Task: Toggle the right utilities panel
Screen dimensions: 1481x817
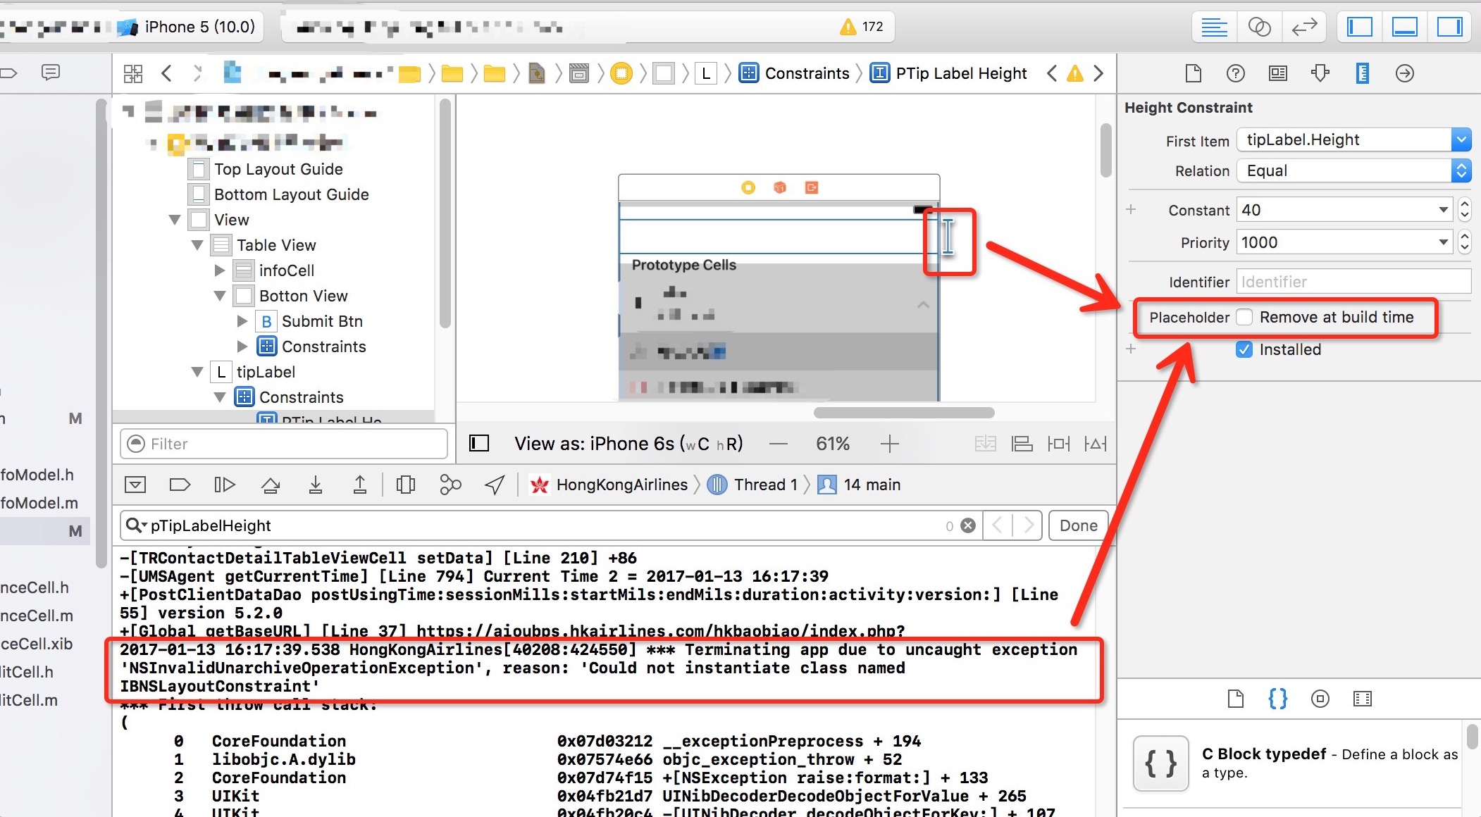Action: [1449, 27]
